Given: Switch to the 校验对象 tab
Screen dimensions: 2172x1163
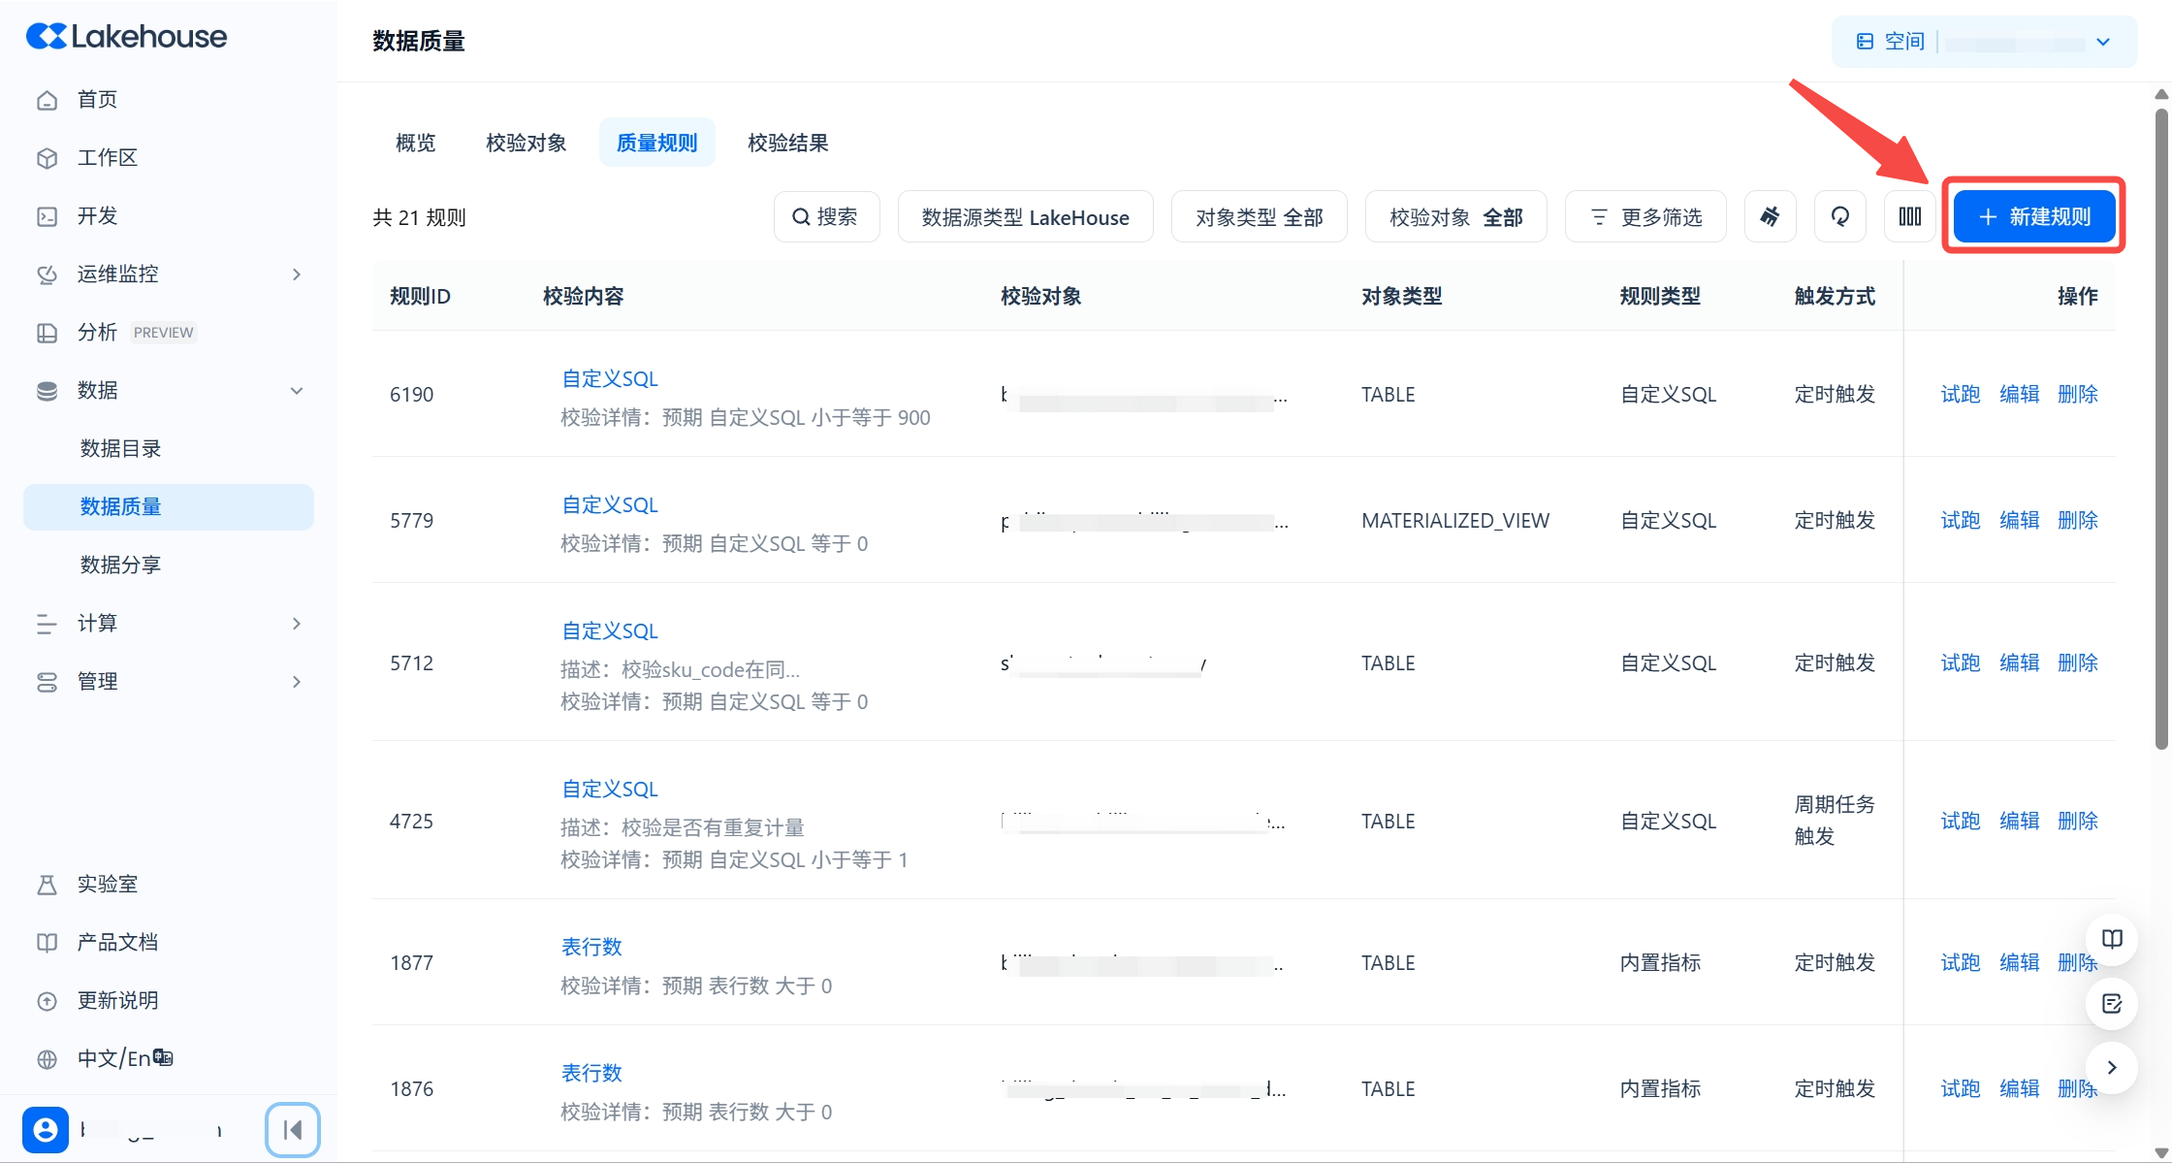Looking at the screenshot, I should coord(526,143).
